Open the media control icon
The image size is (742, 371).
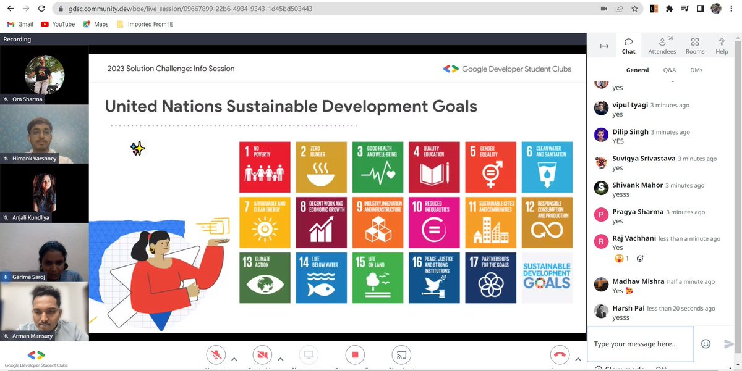click(x=685, y=9)
